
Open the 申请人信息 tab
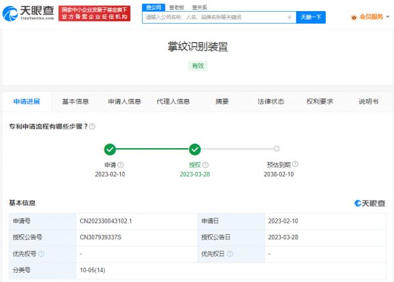click(x=124, y=102)
